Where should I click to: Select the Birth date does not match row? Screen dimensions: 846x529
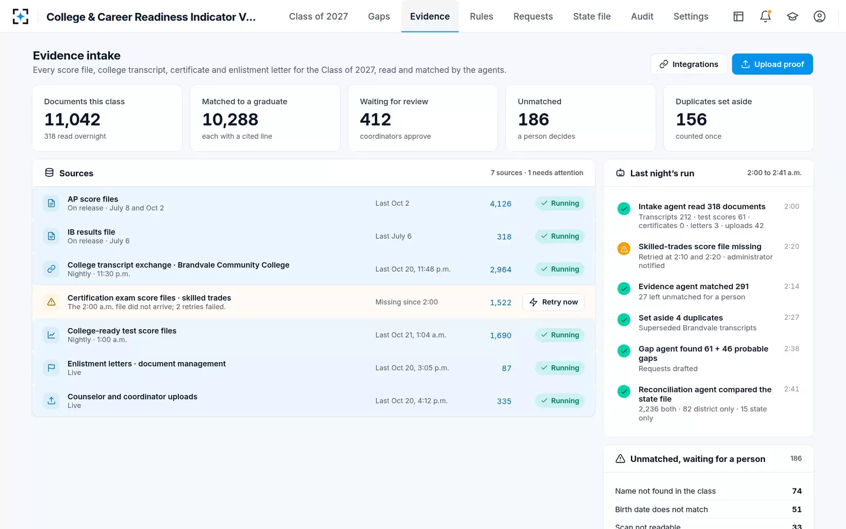709,509
